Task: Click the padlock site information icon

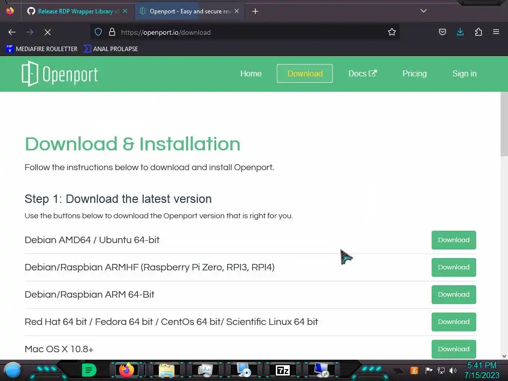Action: [x=112, y=32]
